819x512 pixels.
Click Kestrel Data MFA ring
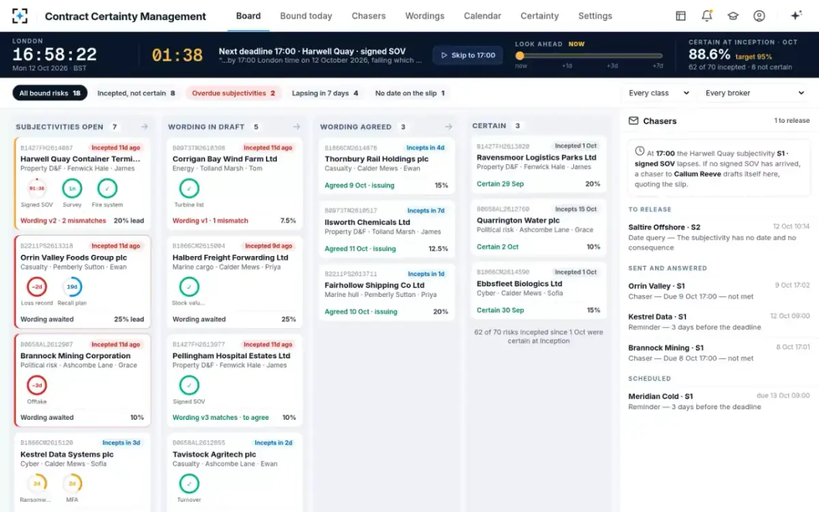tap(72, 483)
